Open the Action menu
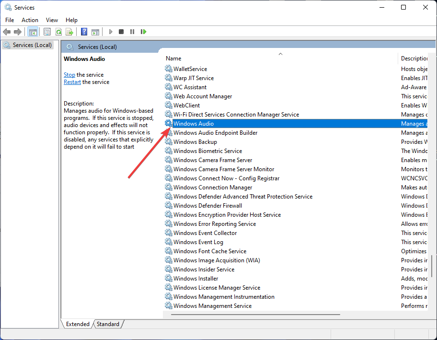The width and height of the screenshot is (437, 340). [30, 20]
